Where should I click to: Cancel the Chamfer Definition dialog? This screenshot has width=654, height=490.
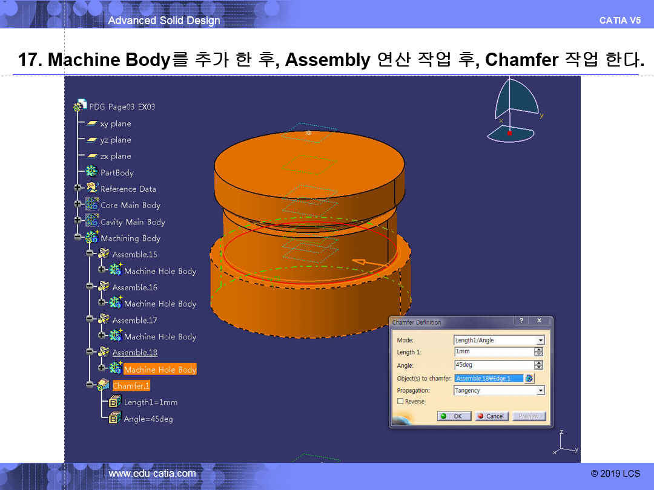tap(490, 416)
